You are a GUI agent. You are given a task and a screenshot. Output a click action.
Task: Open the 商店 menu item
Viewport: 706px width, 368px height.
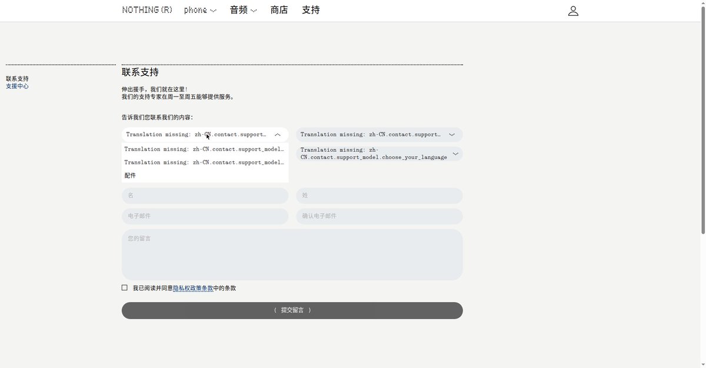pos(279,10)
